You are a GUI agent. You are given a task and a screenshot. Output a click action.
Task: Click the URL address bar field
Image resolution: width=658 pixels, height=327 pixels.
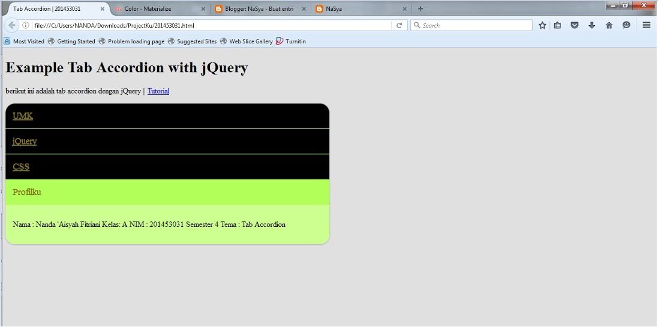pyautogui.click(x=212, y=25)
